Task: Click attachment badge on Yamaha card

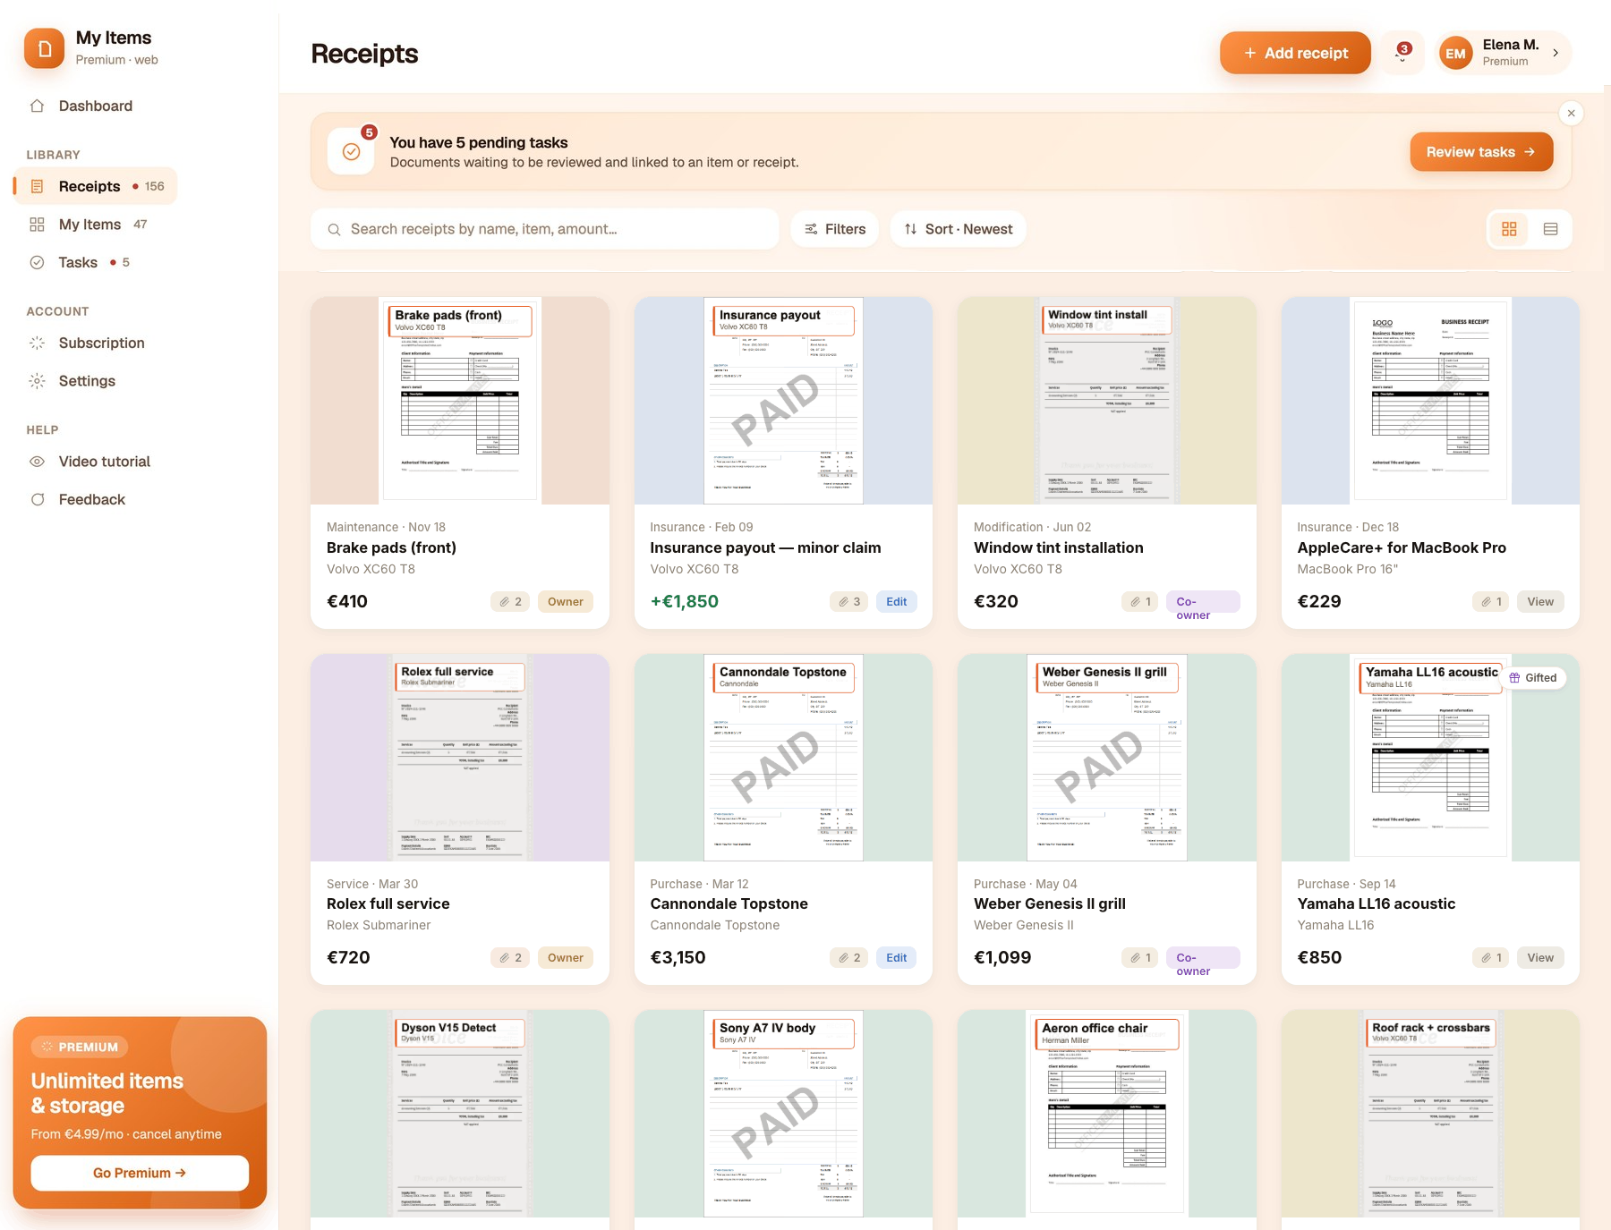Action: (1491, 957)
